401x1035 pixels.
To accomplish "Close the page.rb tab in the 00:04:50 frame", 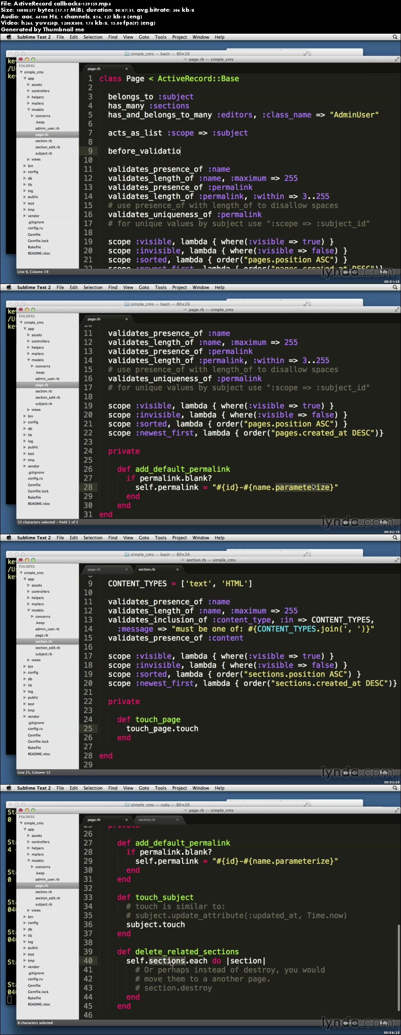I will click(126, 569).
